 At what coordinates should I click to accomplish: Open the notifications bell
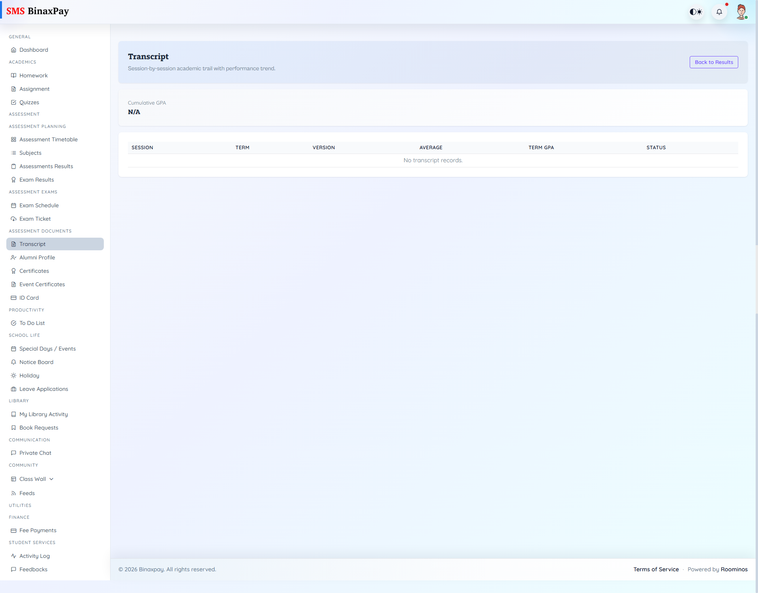(x=719, y=12)
